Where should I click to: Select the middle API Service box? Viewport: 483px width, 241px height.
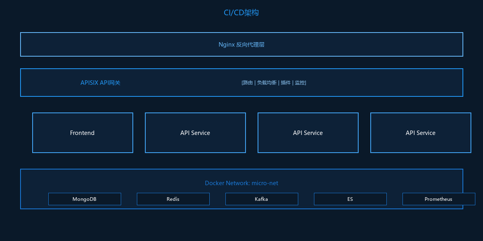pos(308,133)
